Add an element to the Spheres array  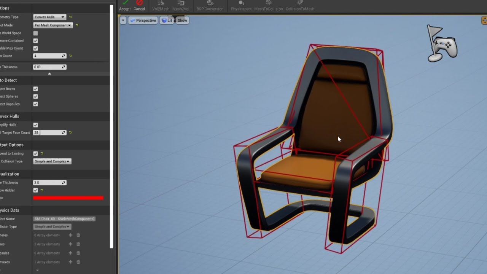[x=70, y=235]
